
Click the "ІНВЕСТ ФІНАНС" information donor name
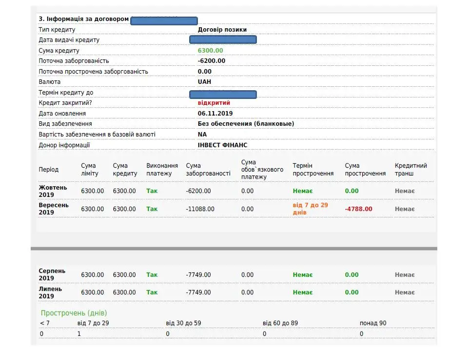pos(222,145)
